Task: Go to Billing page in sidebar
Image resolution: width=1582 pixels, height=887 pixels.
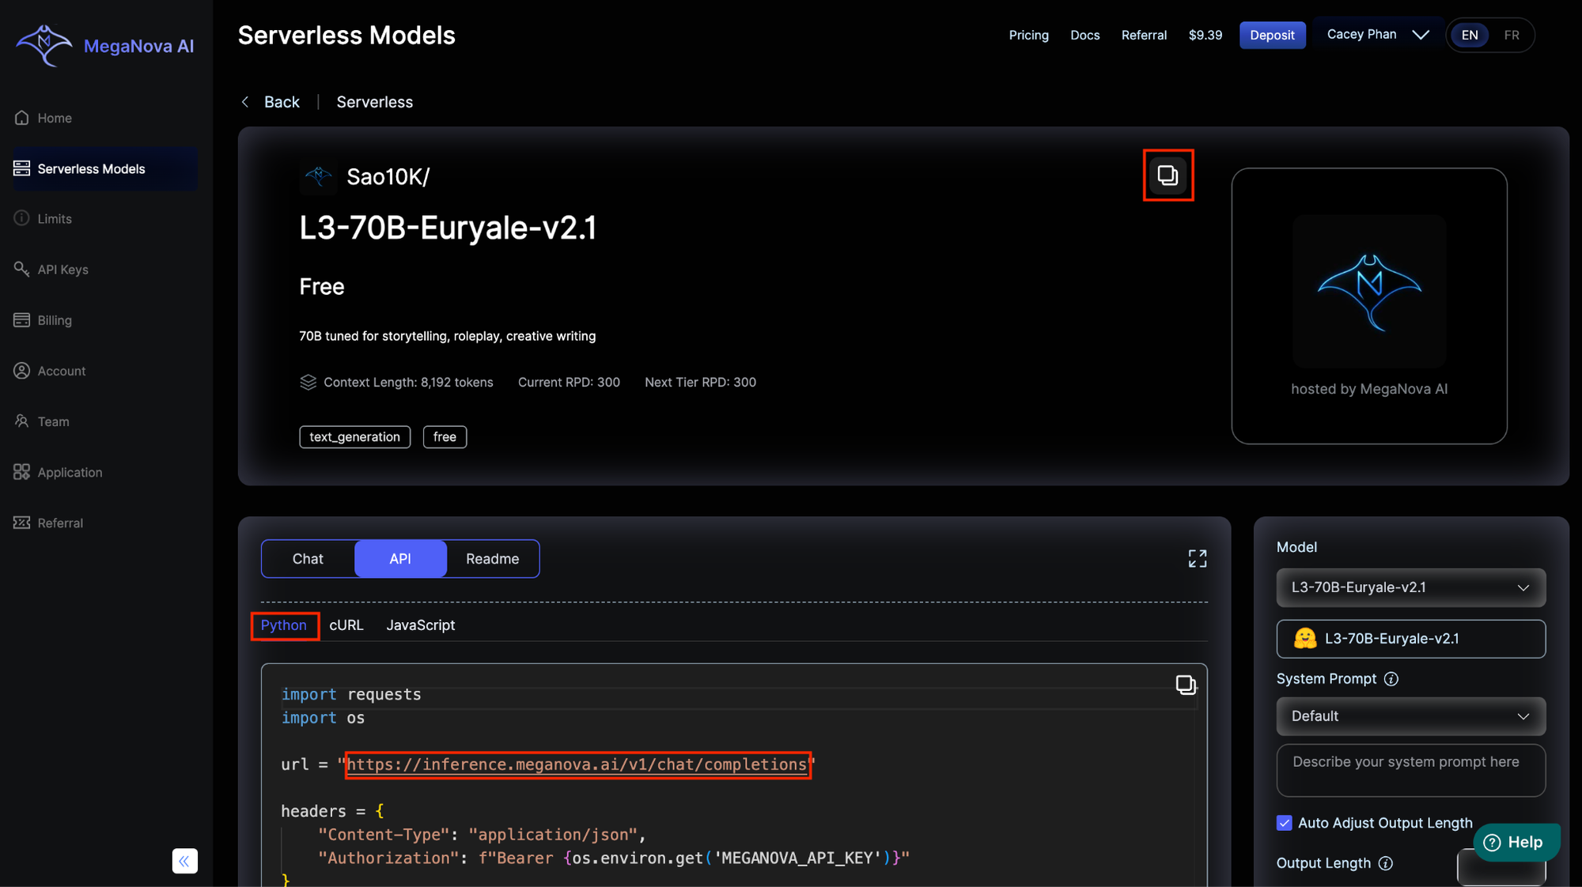Action: click(54, 320)
